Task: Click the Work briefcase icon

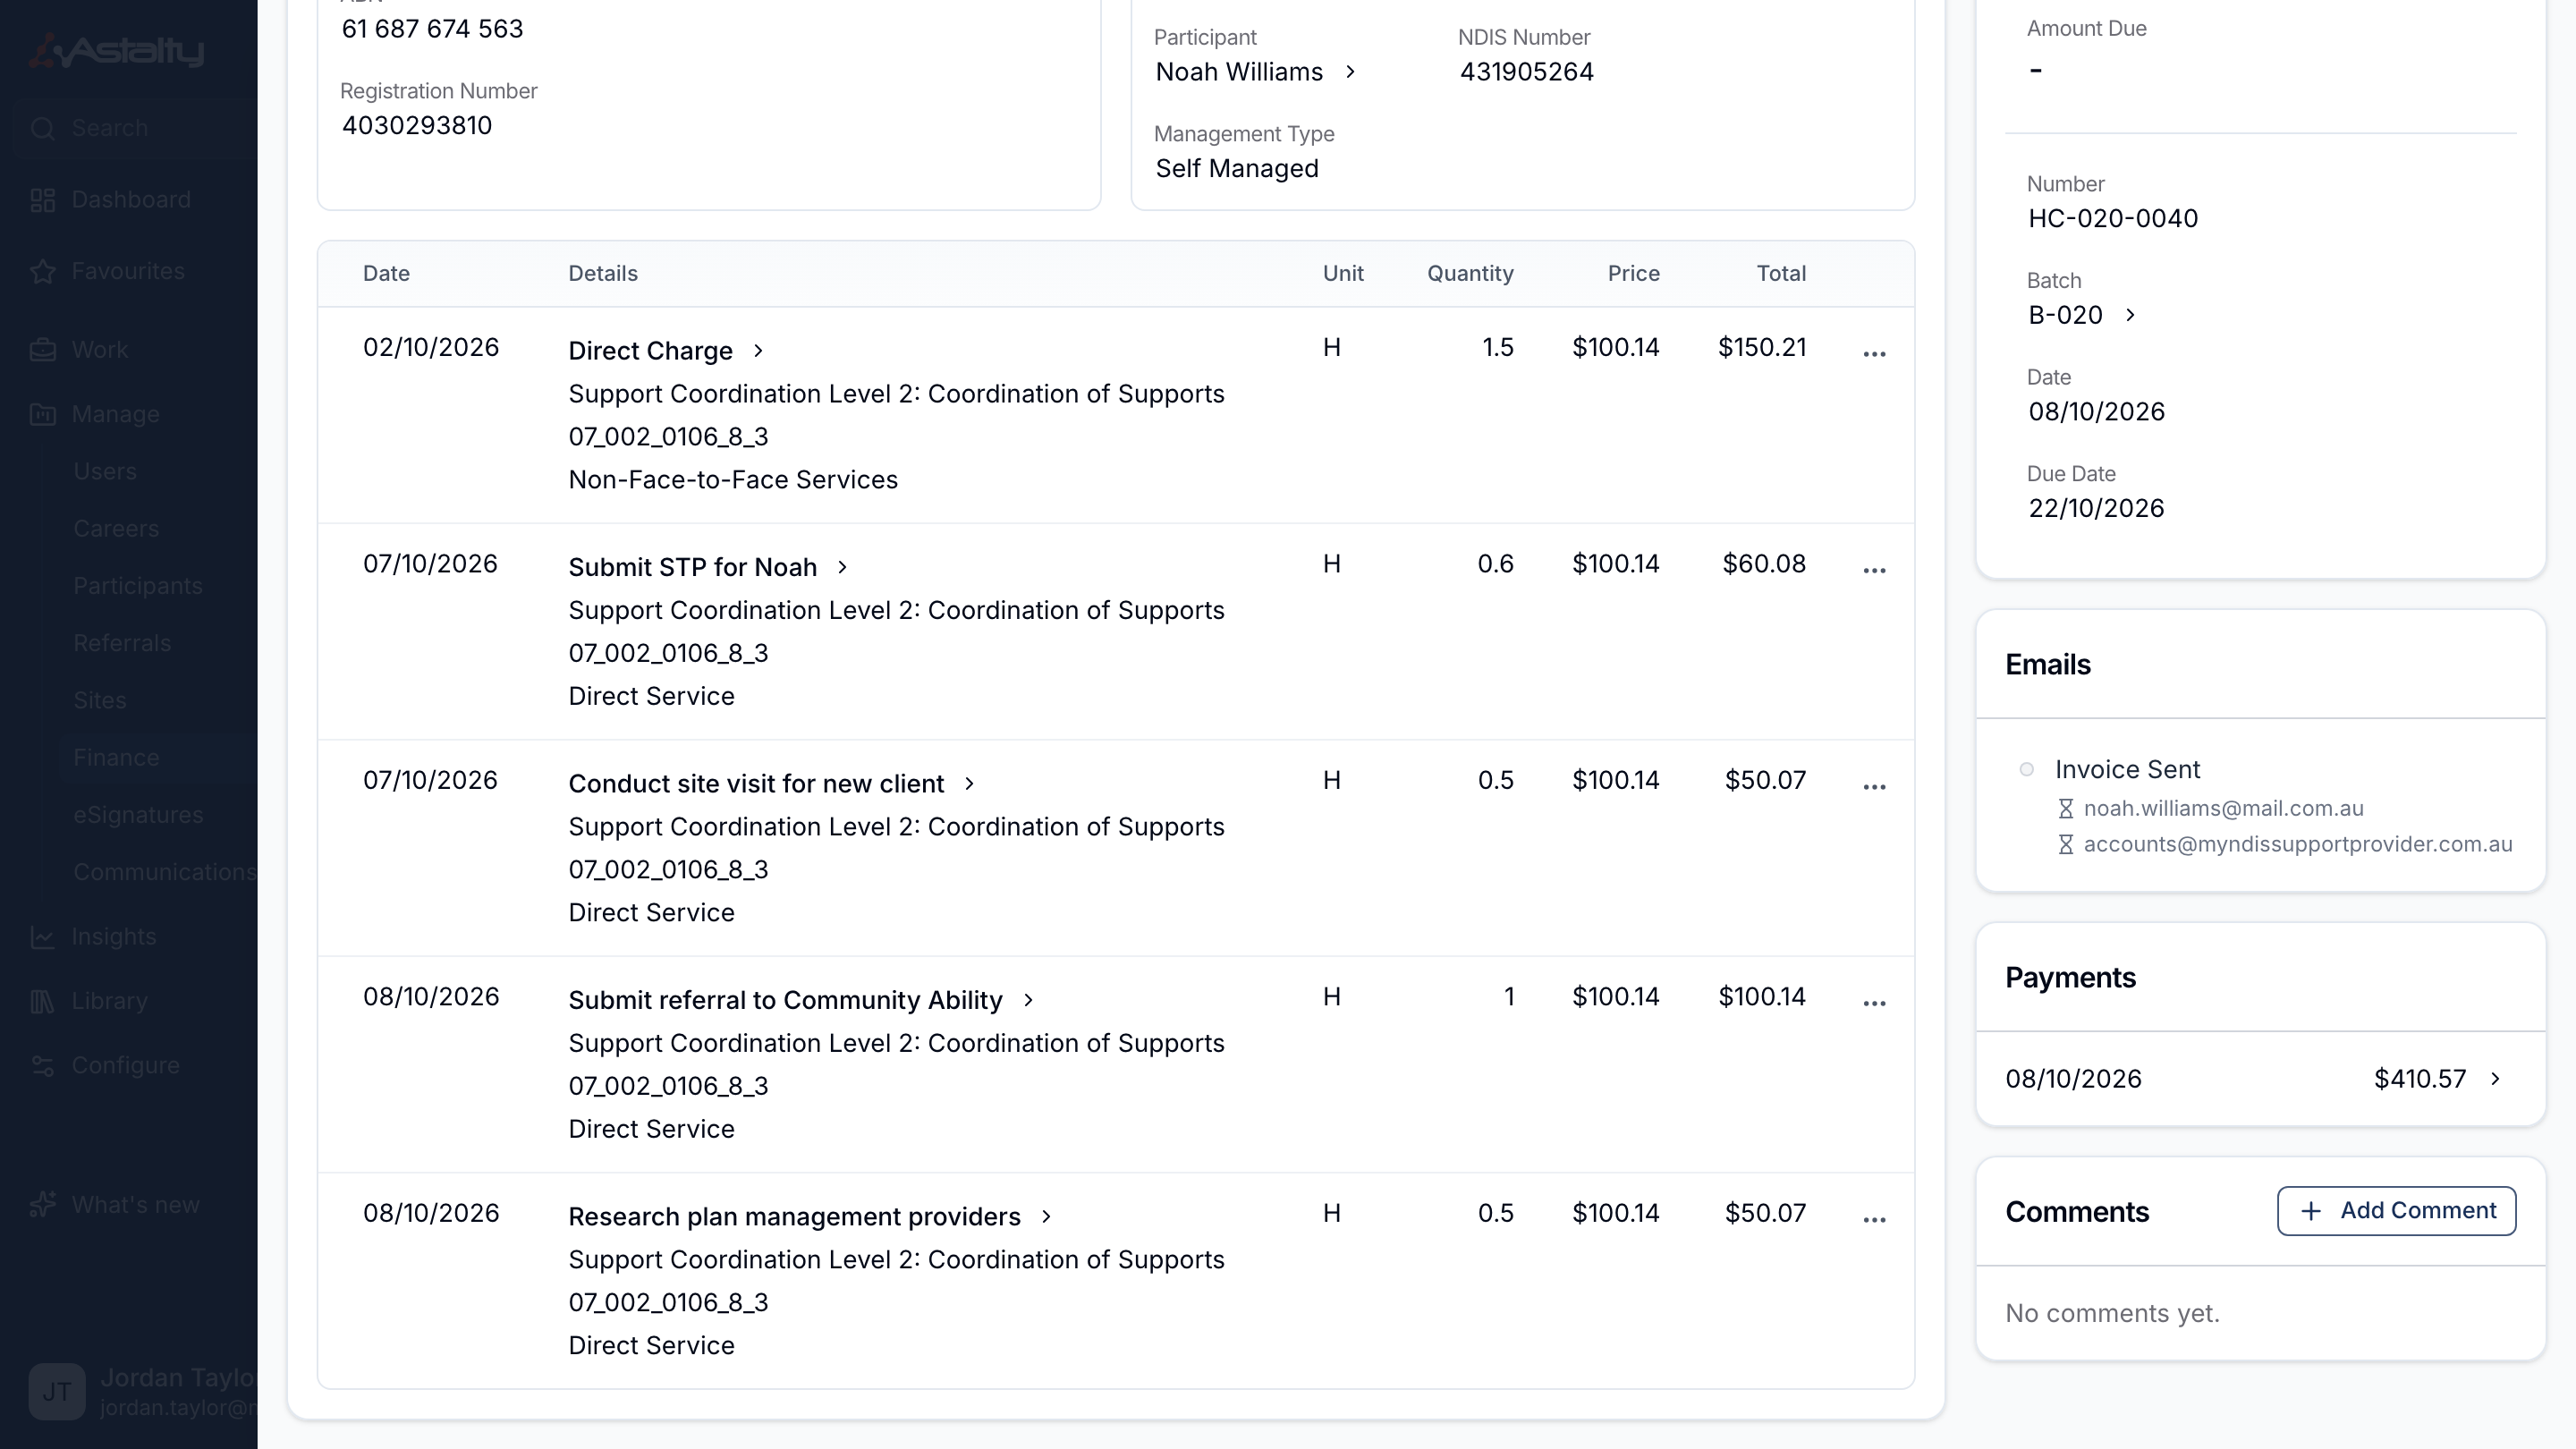Action: click(x=42, y=350)
